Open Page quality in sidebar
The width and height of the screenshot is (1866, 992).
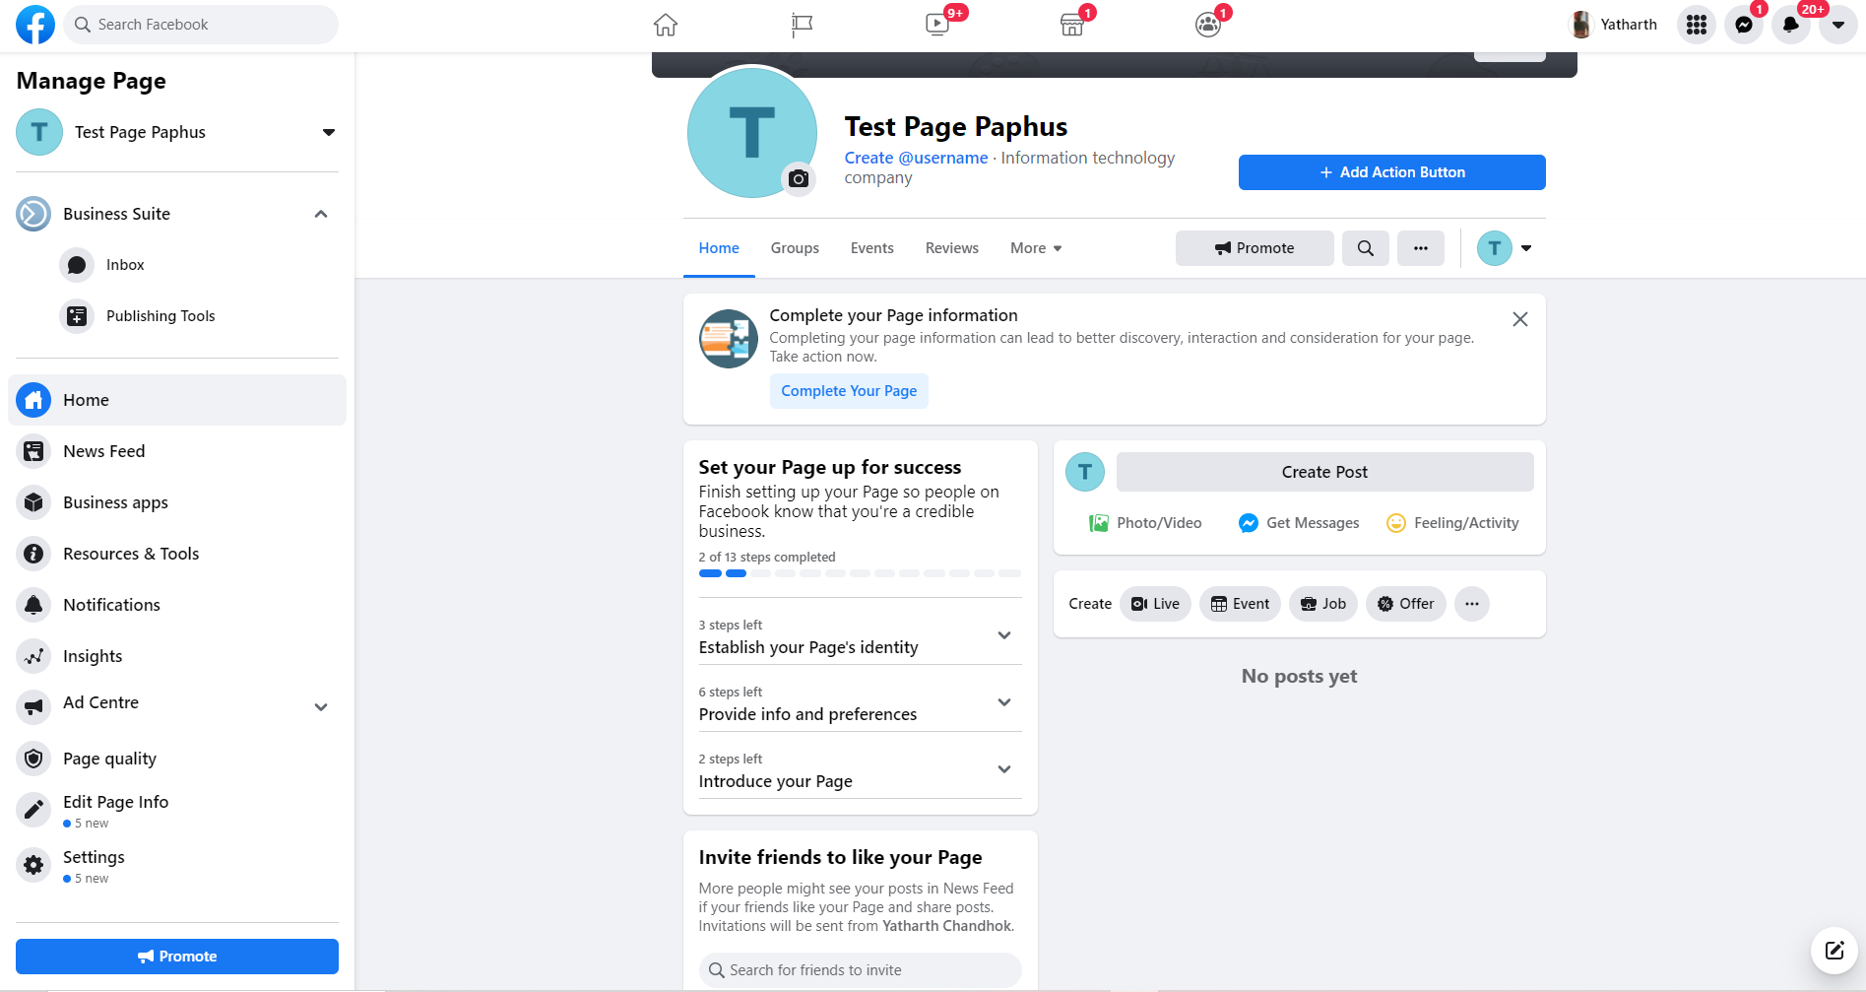177,759
